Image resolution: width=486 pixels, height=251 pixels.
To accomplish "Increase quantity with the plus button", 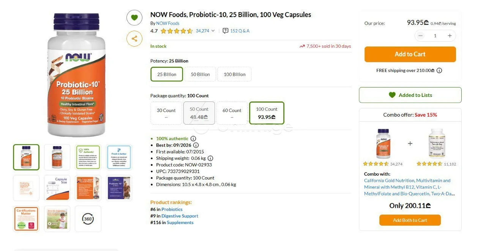I will click(x=450, y=36).
